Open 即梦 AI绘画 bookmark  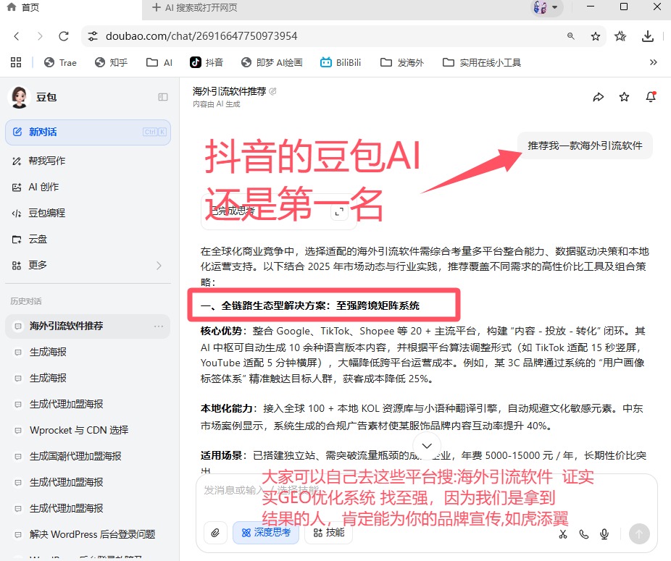coord(272,63)
